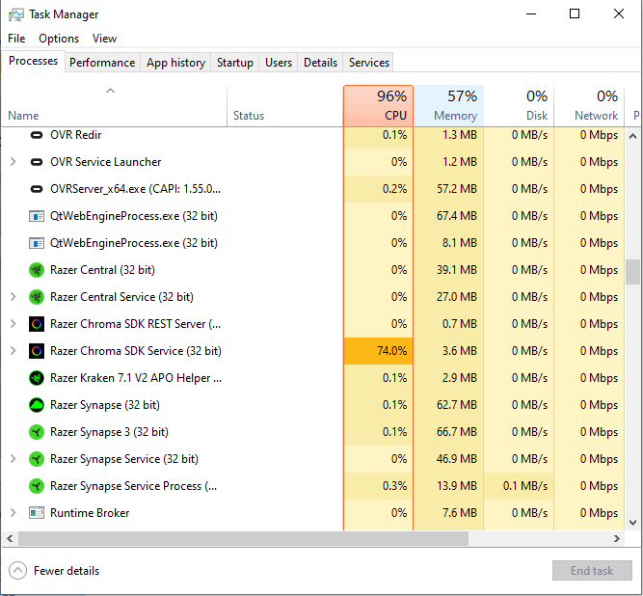Image resolution: width=643 pixels, height=596 pixels.
Task: Click the OVR Service Launcher icon
Action: [x=37, y=162]
